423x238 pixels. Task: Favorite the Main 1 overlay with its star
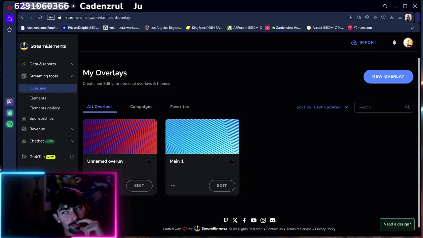coord(231,162)
